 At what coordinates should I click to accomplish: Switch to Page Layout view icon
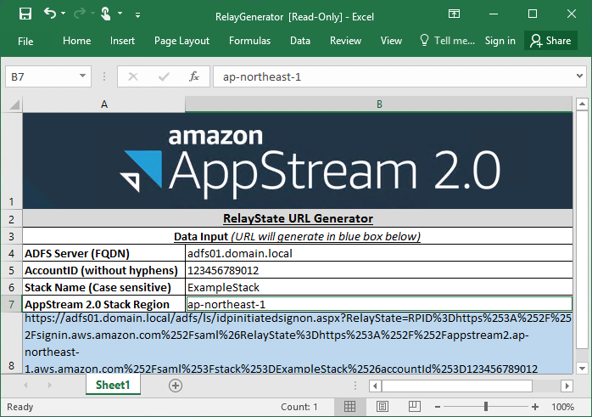(382, 407)
